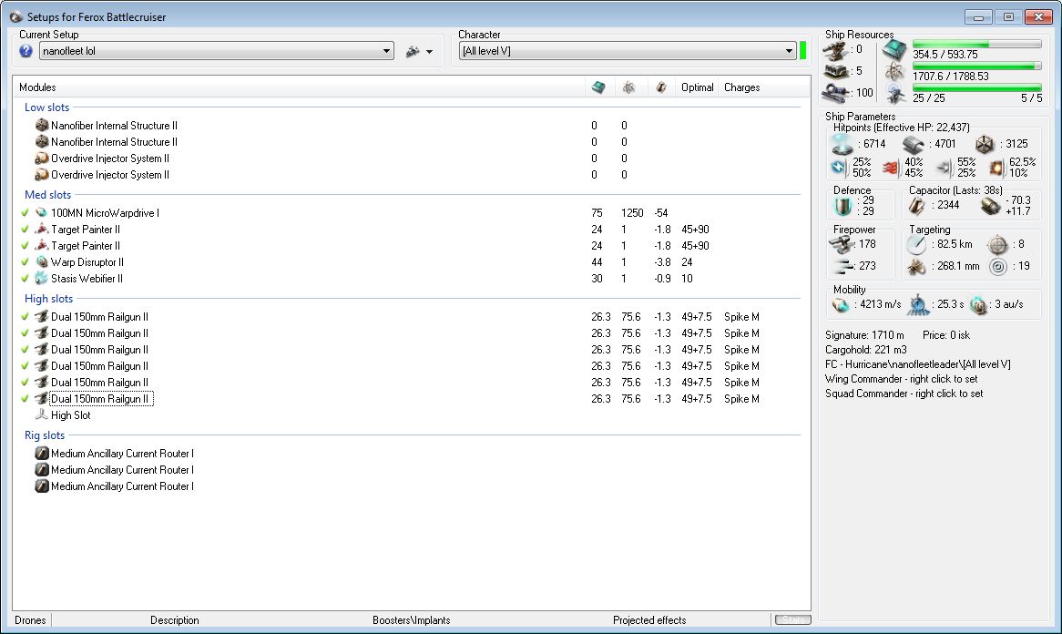Open the Projected effects tab
Image resolution: width=1062 pixels, height=634 pixels.
click(649, 619)
